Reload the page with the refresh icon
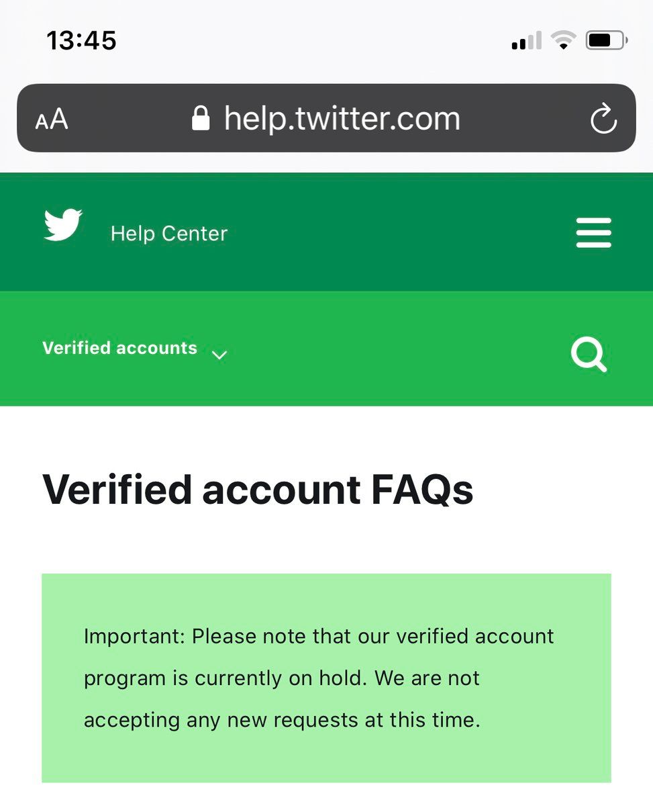 [x=603, y=119]
